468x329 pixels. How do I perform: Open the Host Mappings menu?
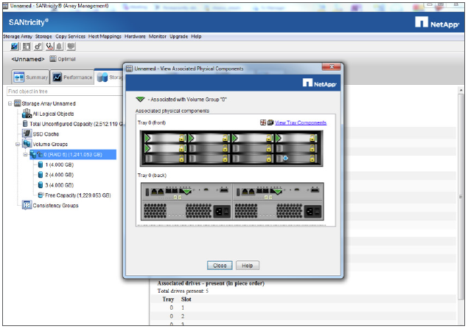(105, 36)
